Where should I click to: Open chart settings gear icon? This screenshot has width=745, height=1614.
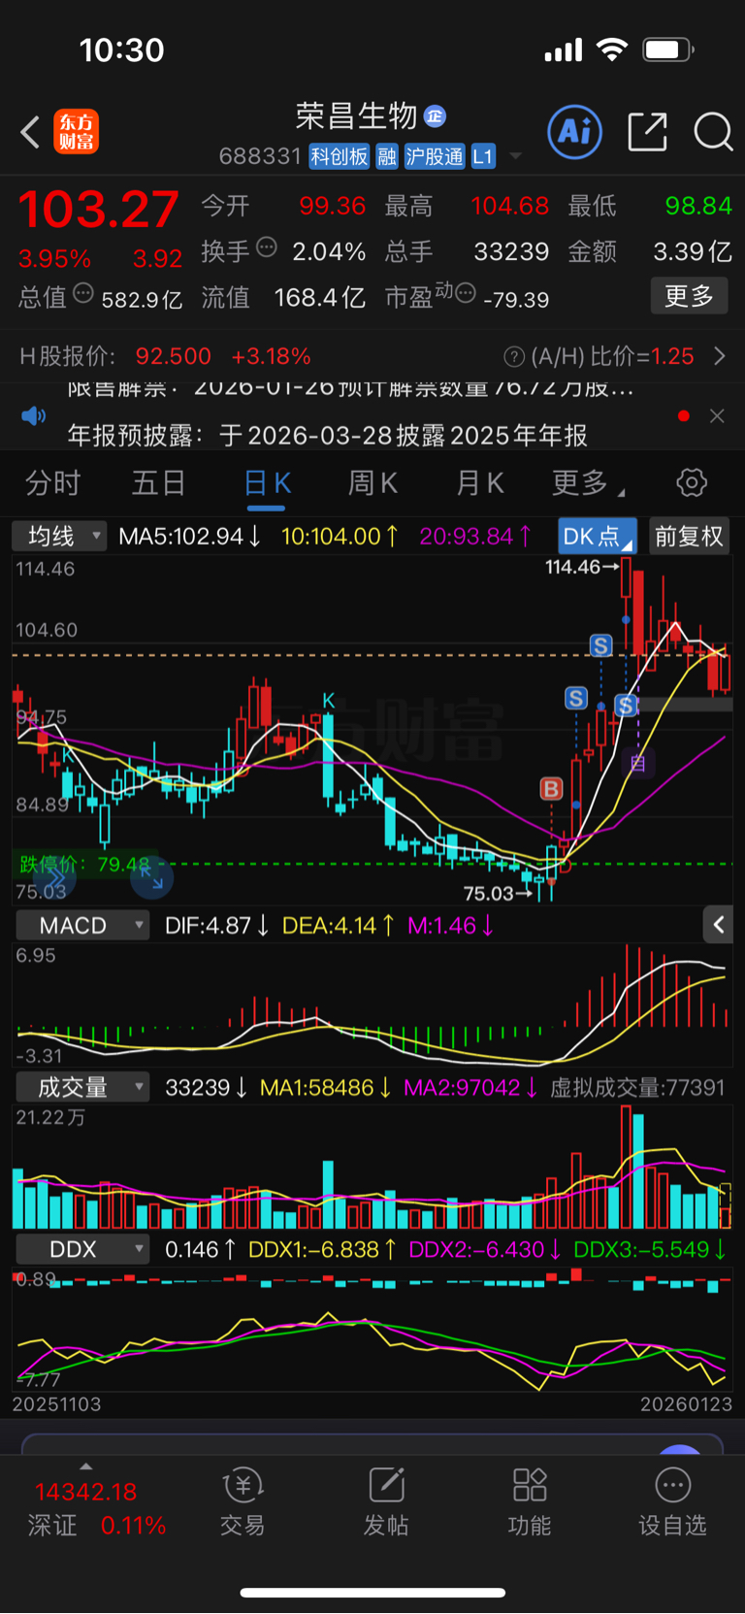(692, 482)
